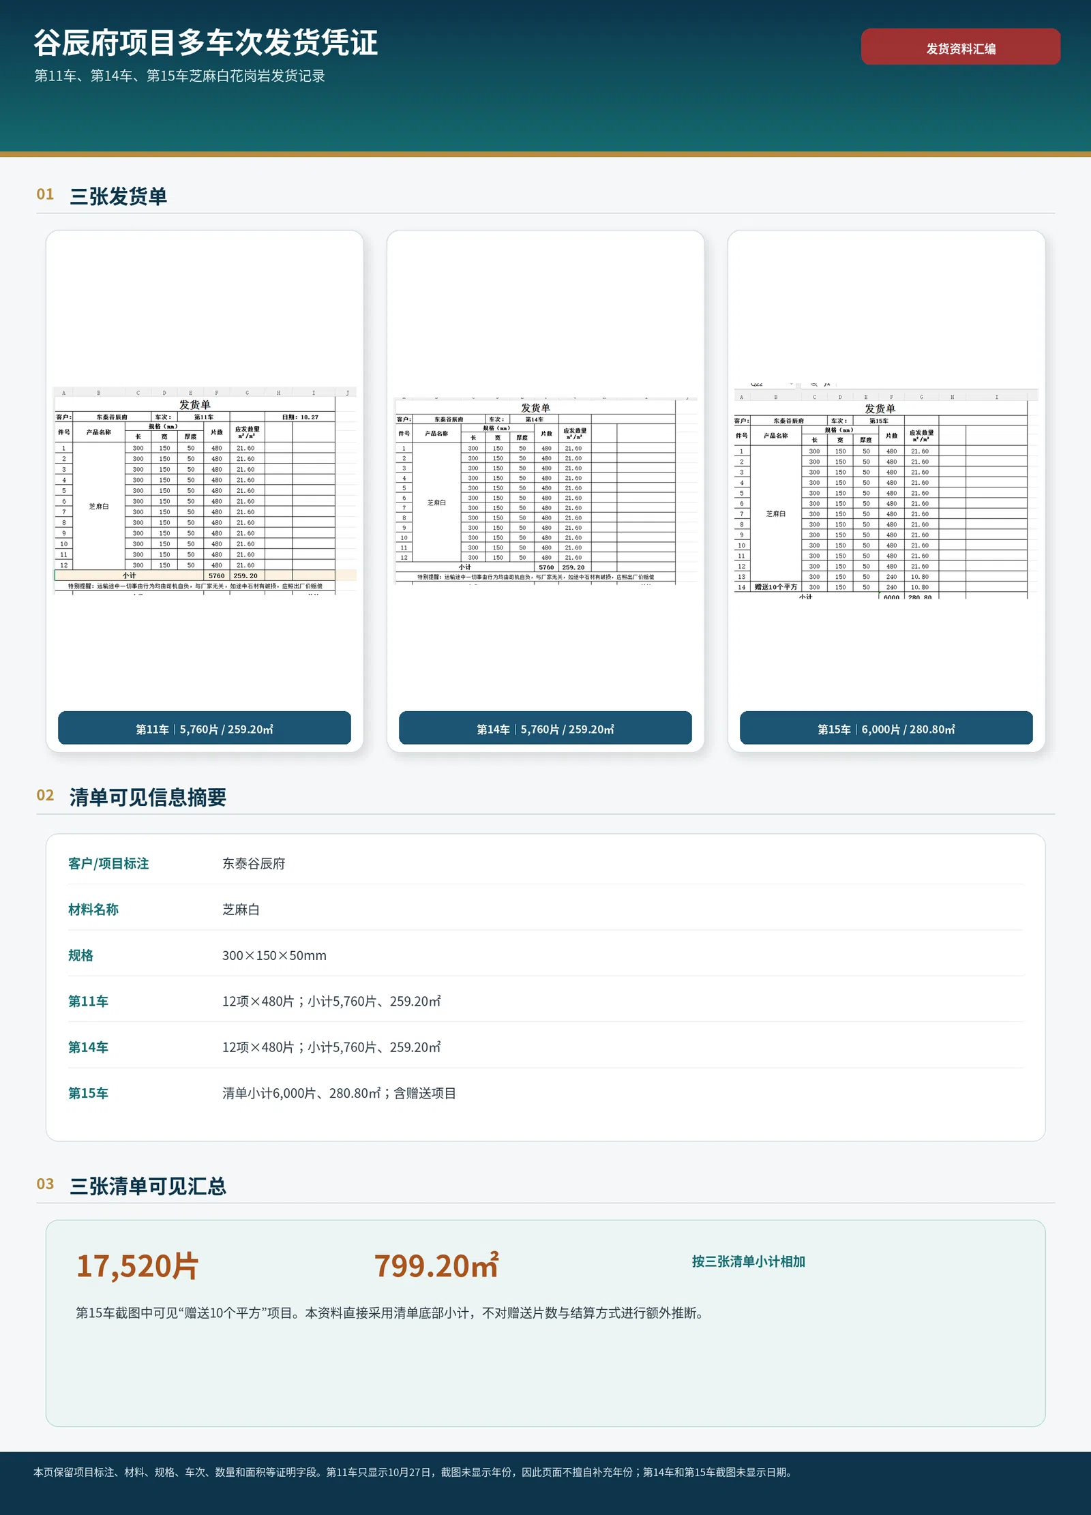
Task: Click the 规格 row label
Action: [80, 955]
